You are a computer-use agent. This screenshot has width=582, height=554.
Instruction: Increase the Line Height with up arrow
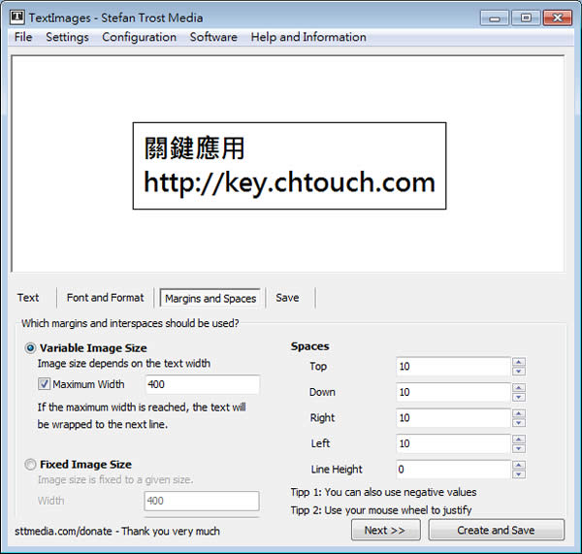tap(519, 465)
